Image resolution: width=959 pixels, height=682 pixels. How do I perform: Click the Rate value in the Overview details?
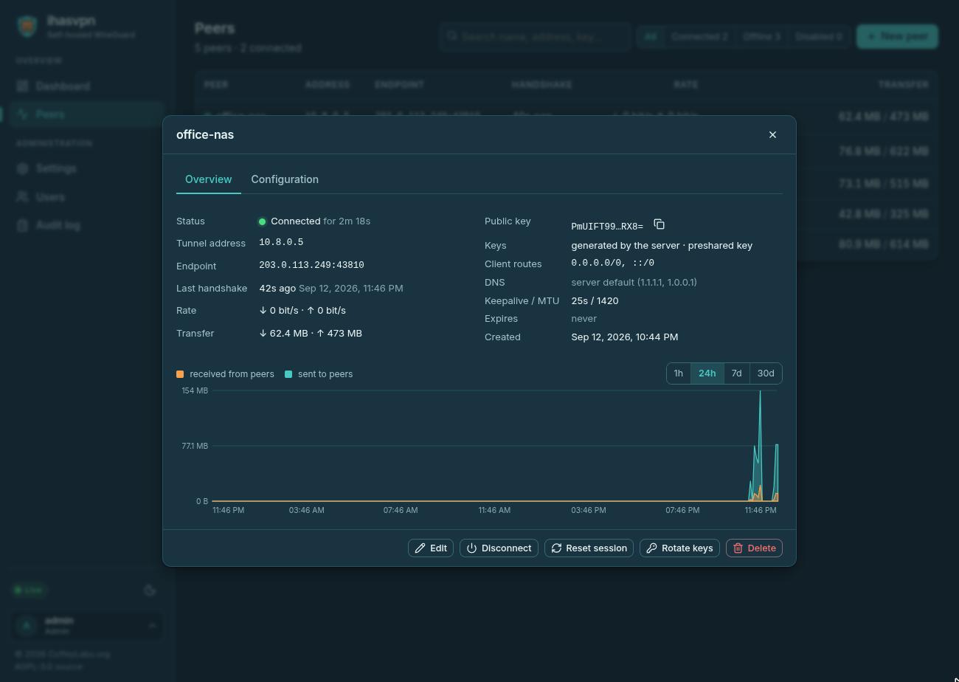302,310
